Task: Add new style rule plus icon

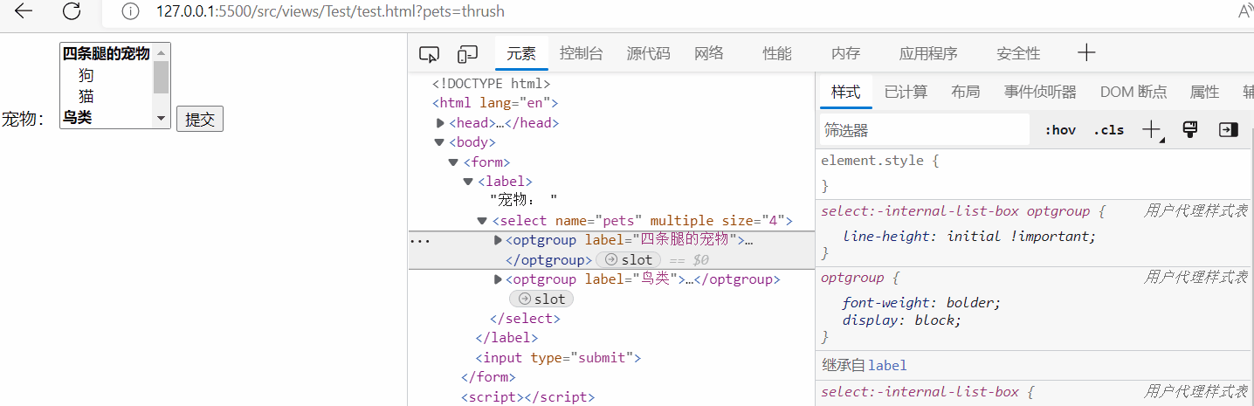Action: click(1153, 130)
